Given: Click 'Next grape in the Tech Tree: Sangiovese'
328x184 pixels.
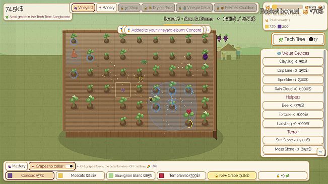Looking at the screenshot, I should [x=40, y=17].
